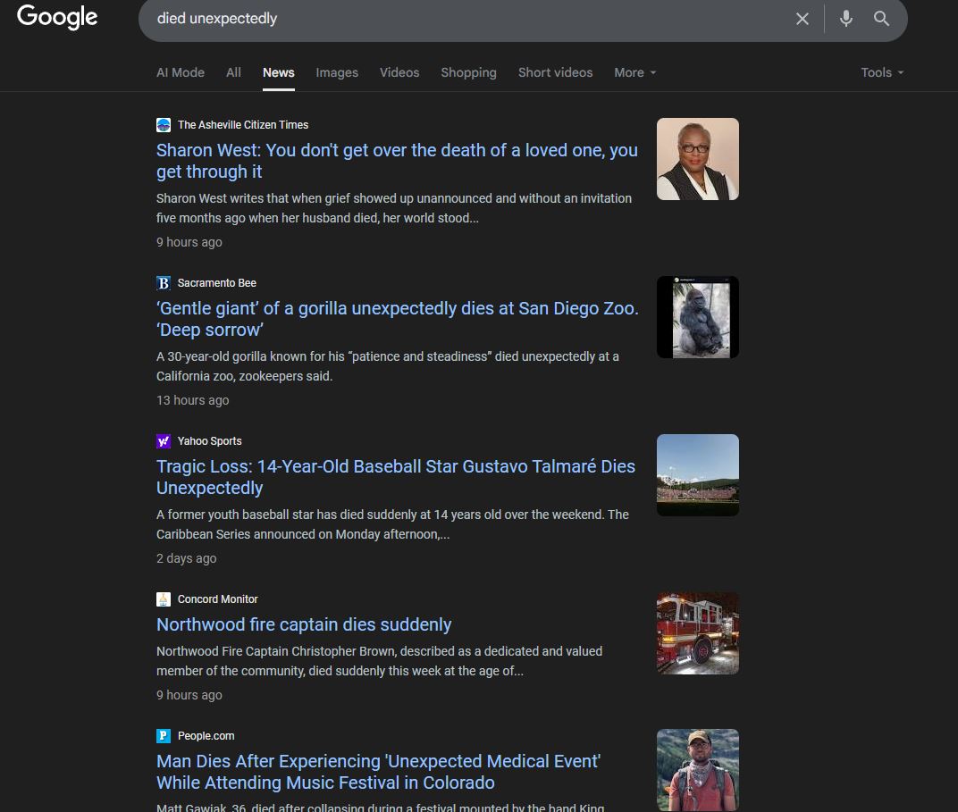Click the Concord Monitor favicon

[x=164, y=599]
